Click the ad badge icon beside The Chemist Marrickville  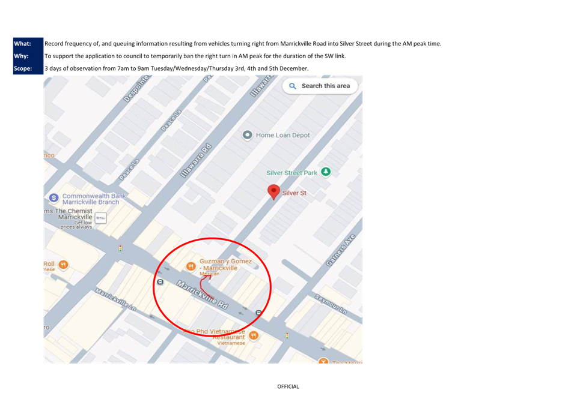pyautogui.click(x=100, y=218)
